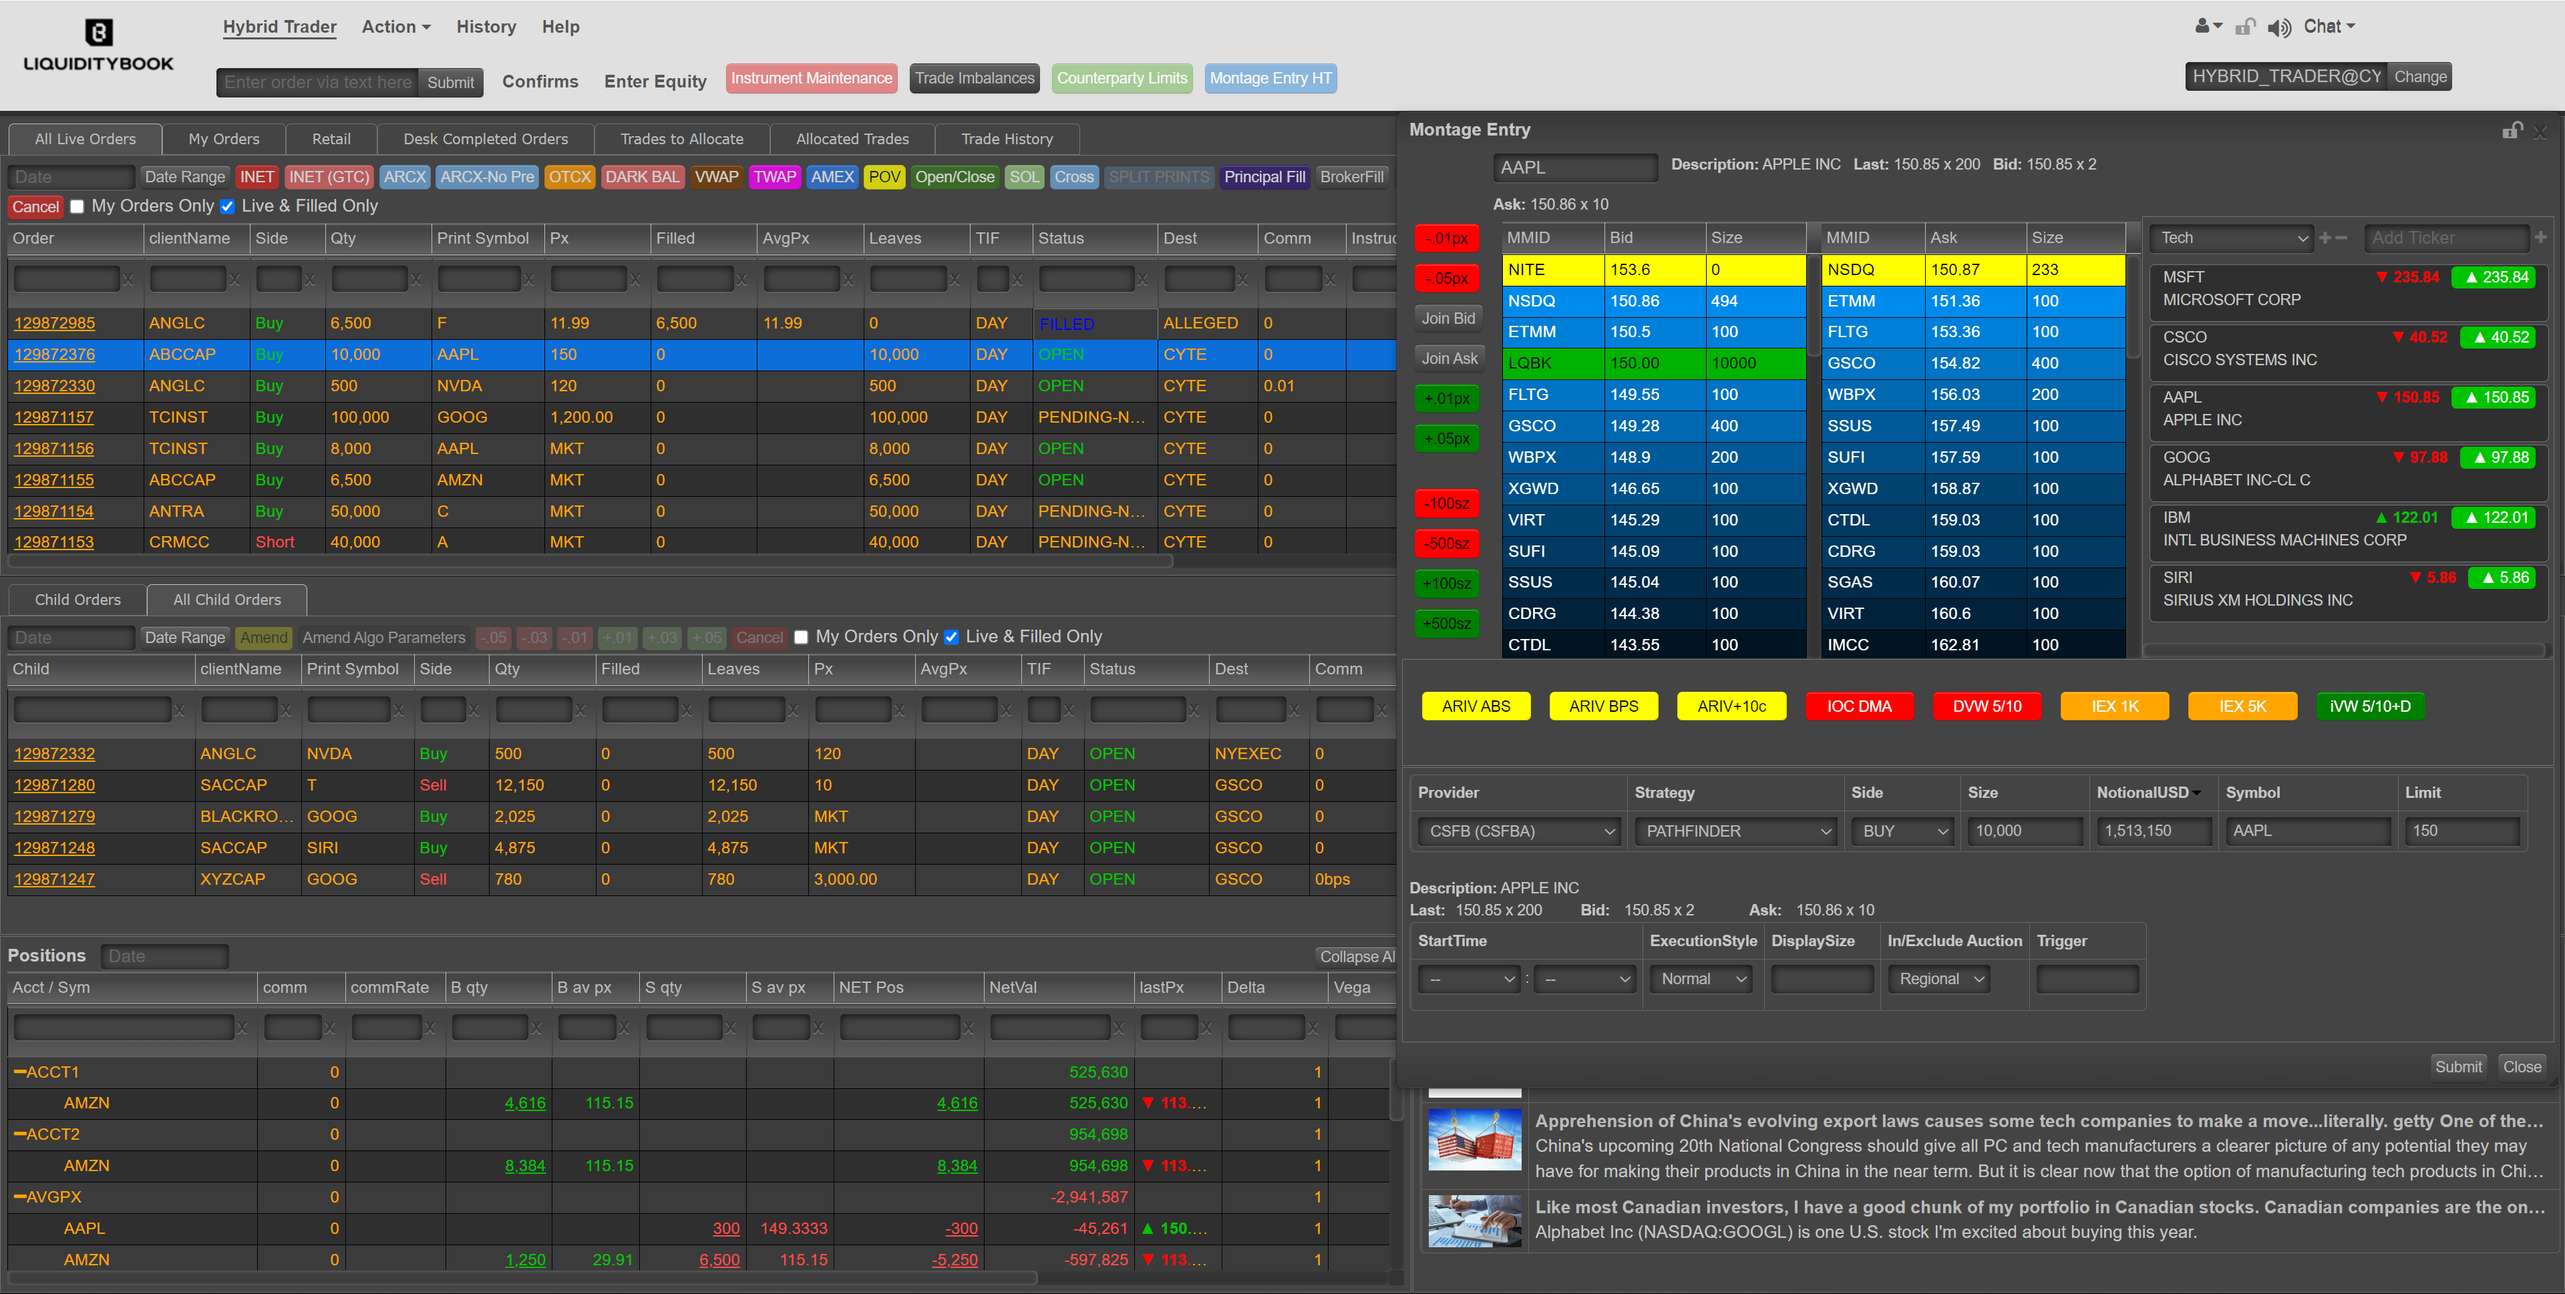
Task: Switch to Trades to Allocate tab
Action: tap(681, 140)
